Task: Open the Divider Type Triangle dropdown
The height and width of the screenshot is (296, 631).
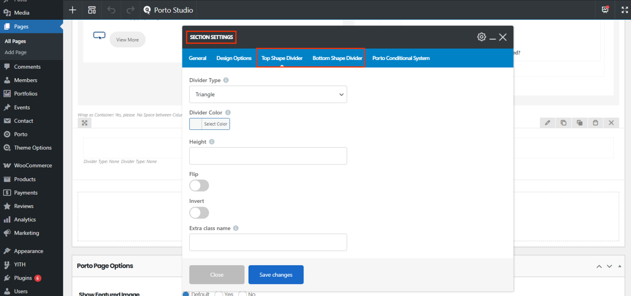Action: point(268,94)
